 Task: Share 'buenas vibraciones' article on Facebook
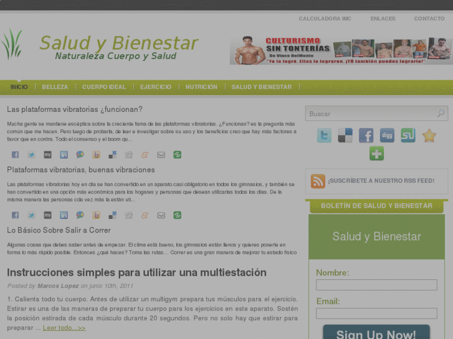point(16,215)
